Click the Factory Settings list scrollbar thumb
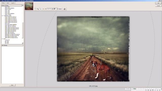This screenshot has height=91, width=162. 23,30
